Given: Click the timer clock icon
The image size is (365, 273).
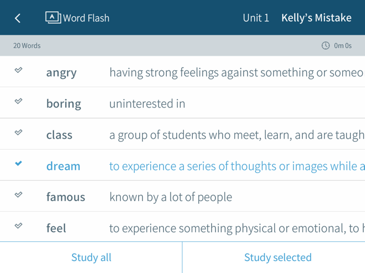Looking at the screenshot, I should coord(325,46).
